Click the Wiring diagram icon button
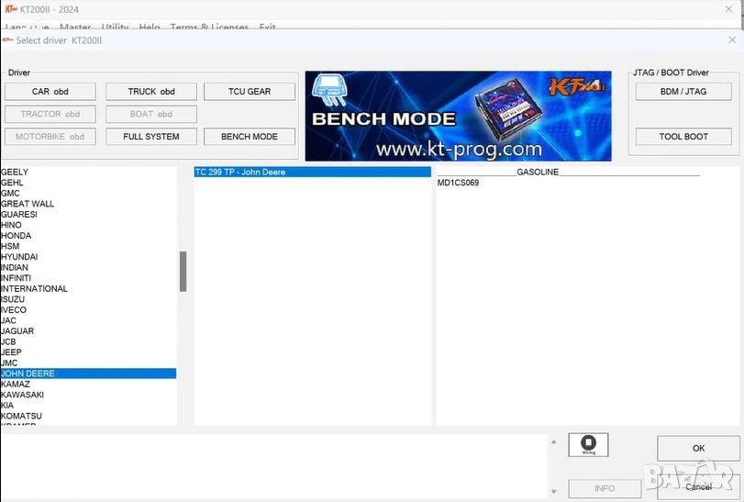 click(x=588, y=445)
